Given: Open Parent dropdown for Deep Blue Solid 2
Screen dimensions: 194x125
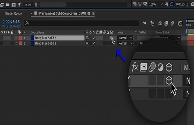Looking at the screenshot, I should [179, 43].
